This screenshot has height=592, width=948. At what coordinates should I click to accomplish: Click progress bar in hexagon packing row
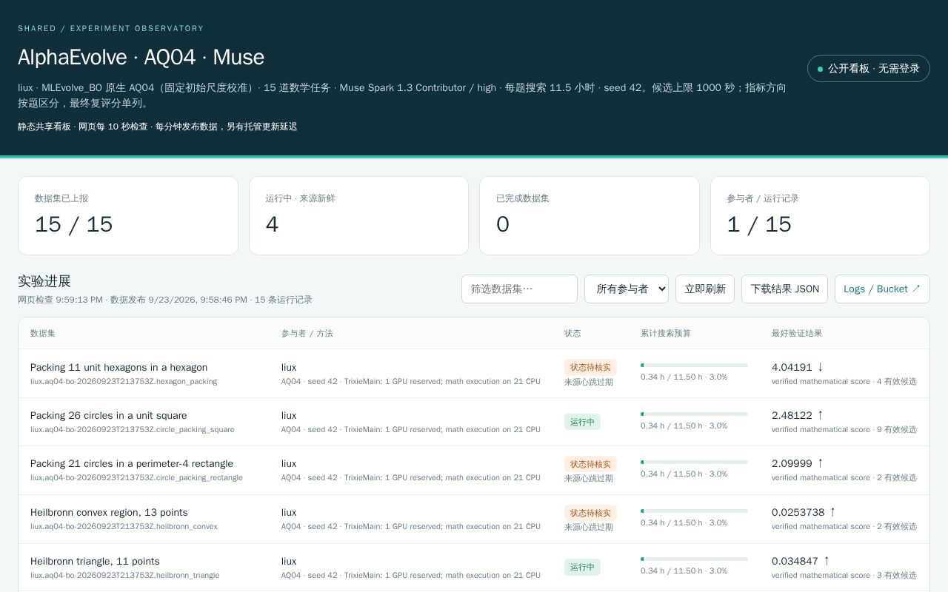point(694,365)
